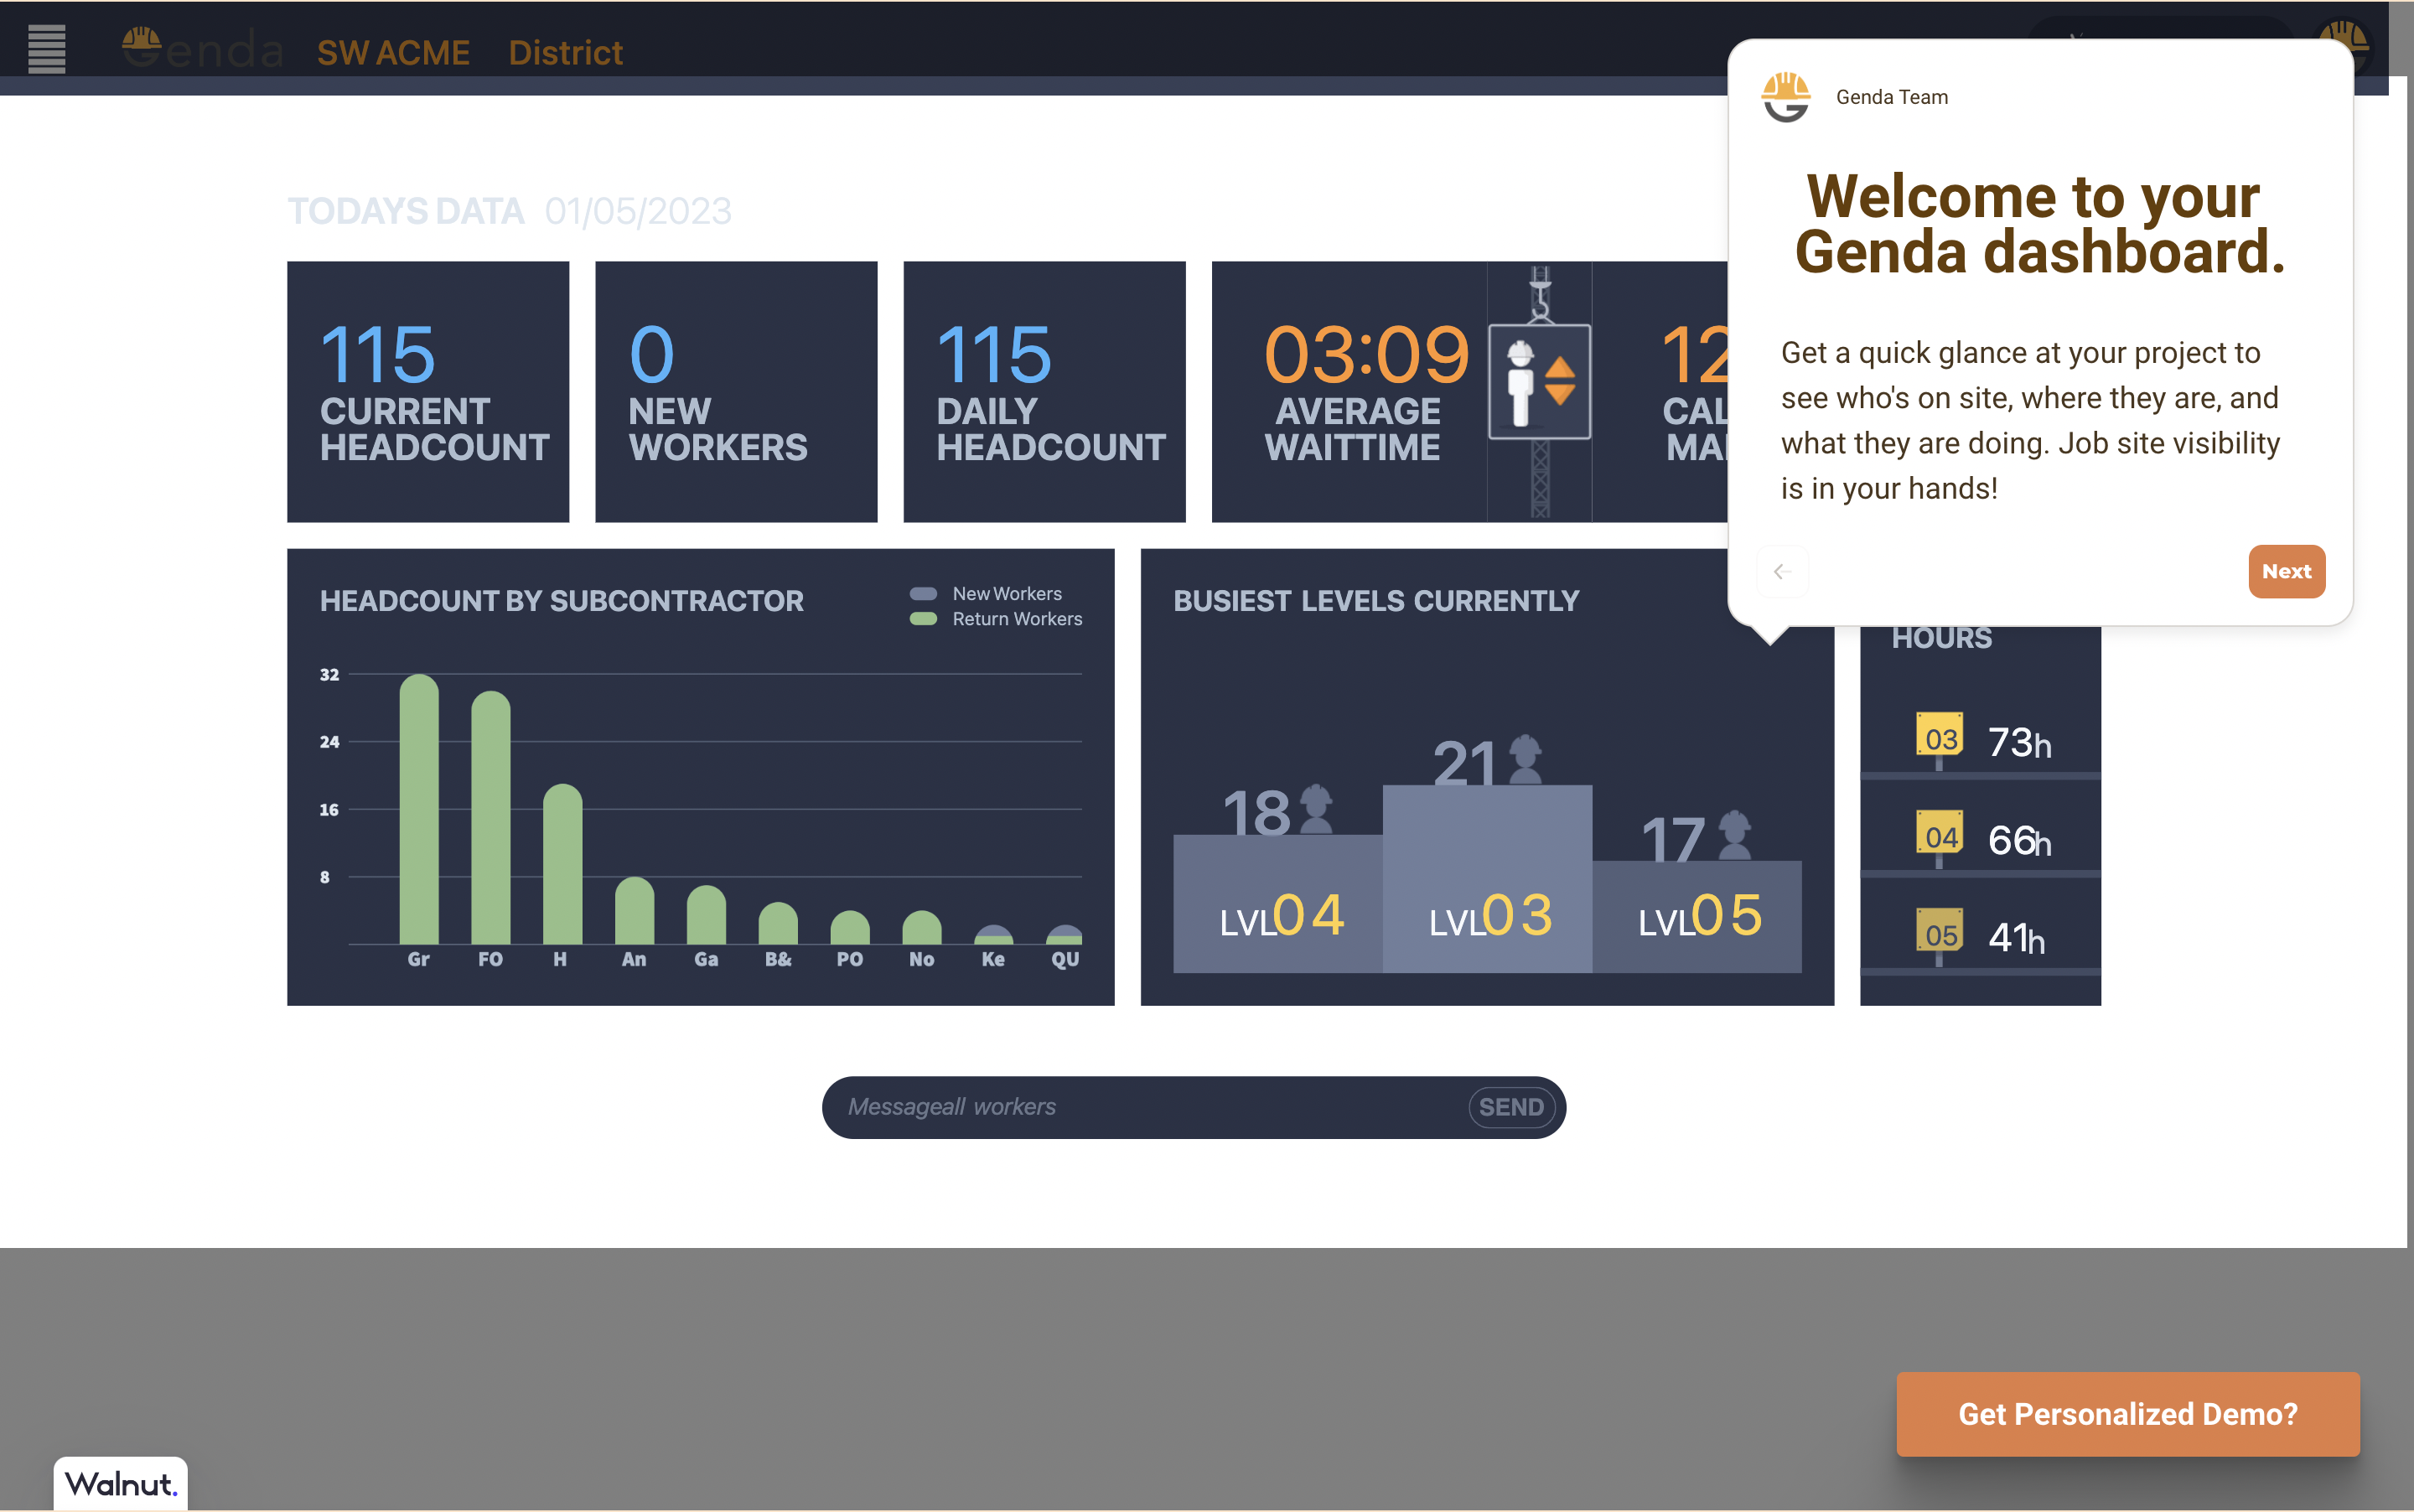2414x1512 pixels.
Task: Click the Genda Team logo in popup
Action: (x=1786, y=97)
